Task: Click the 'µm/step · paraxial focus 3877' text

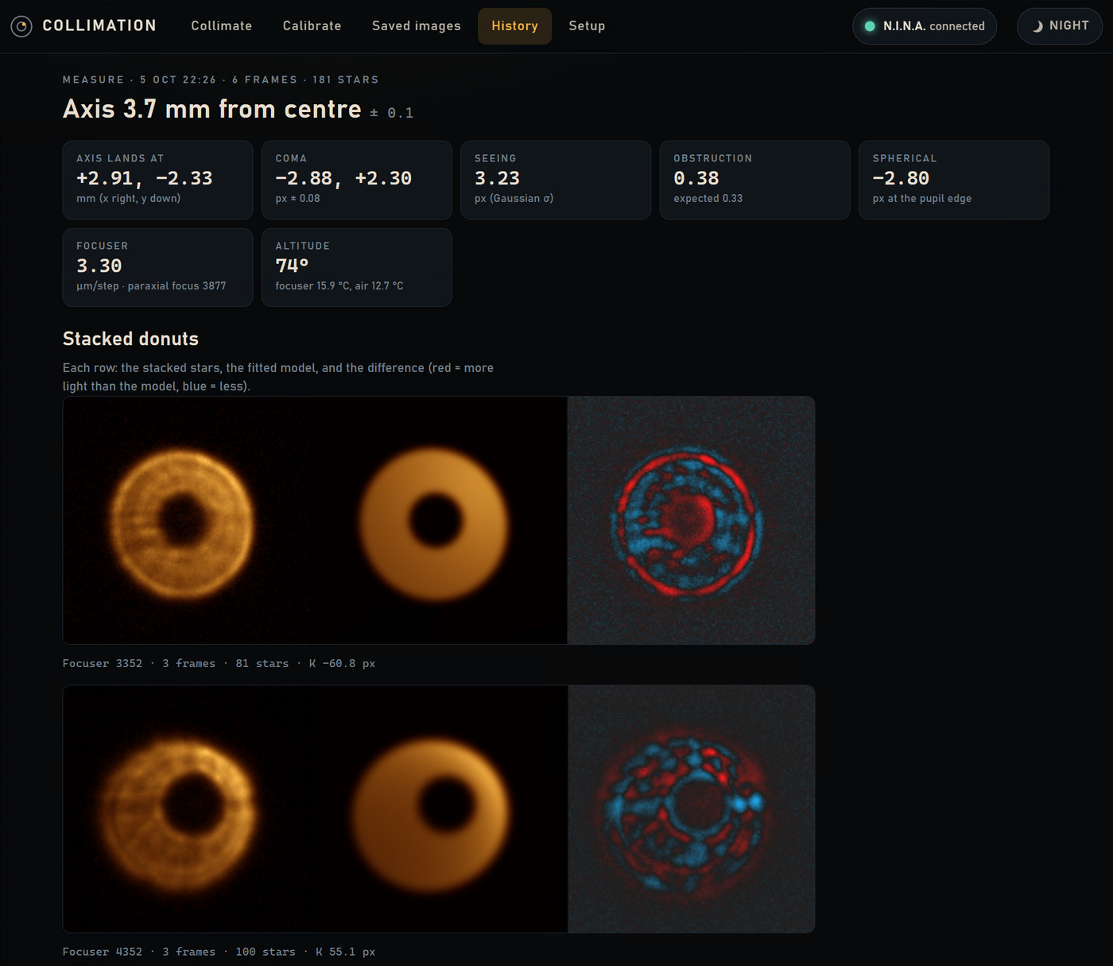Action: [151, 286]
